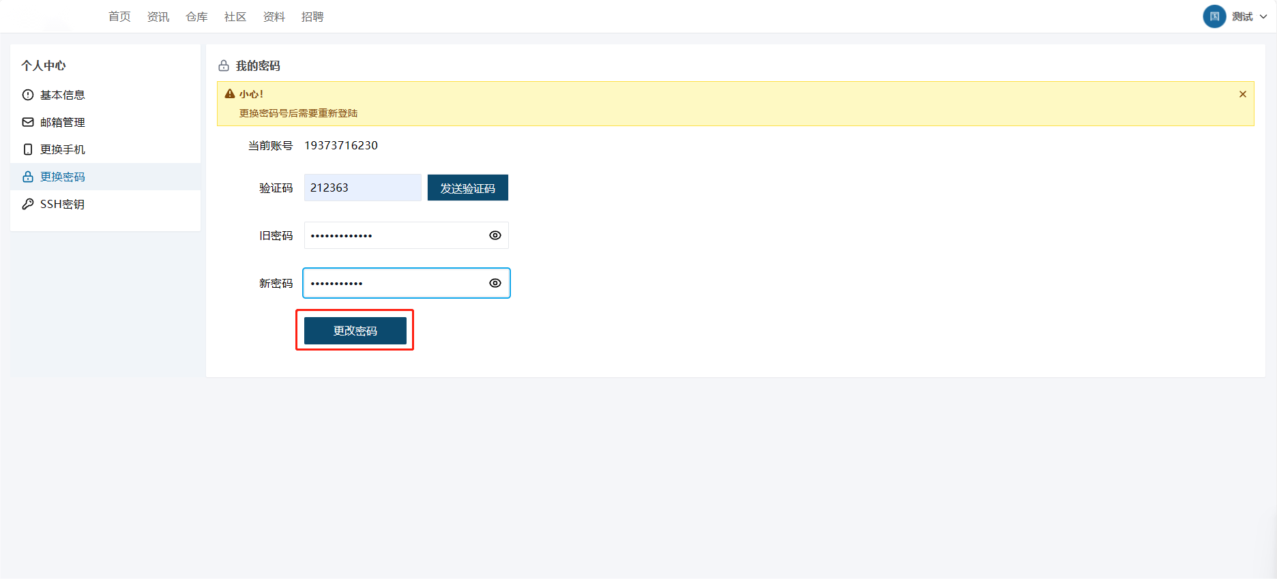Screen dimensions: 1277x579
Task: Show the old password with eye icon
Action: (x=495, y=235)
